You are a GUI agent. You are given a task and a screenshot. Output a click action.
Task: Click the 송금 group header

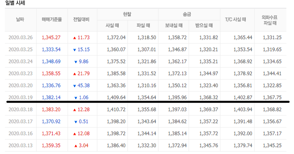click(187, 14)
